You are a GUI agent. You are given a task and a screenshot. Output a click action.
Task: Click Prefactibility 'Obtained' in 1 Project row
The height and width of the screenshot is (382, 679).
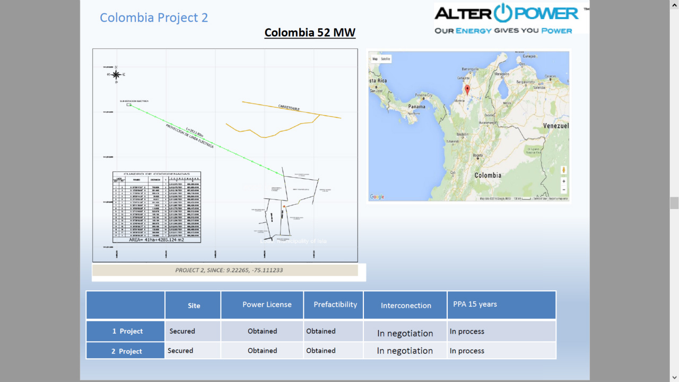[321, 331]
